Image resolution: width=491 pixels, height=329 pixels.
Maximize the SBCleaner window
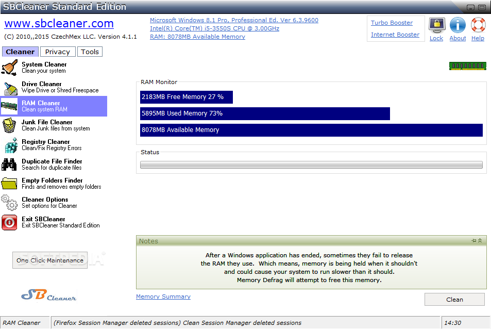click(x=482, y=7)
